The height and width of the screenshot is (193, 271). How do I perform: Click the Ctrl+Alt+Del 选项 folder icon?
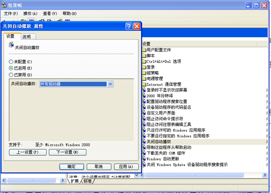(144, 61)
